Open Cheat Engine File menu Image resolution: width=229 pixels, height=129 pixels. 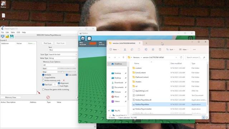click(3, 32)
